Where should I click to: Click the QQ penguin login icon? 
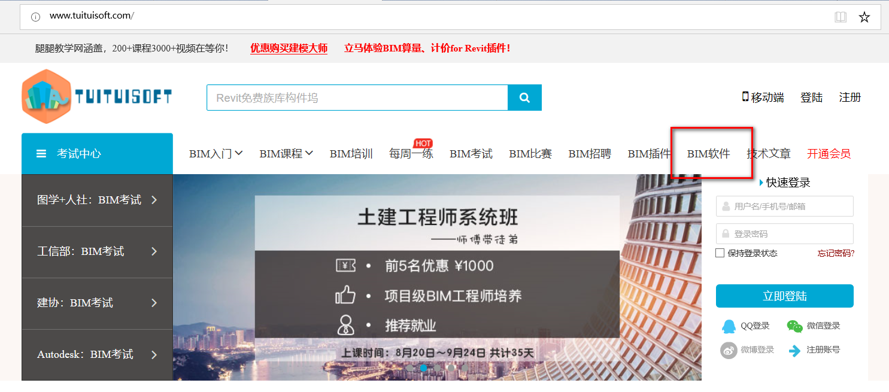coord(729,326)
